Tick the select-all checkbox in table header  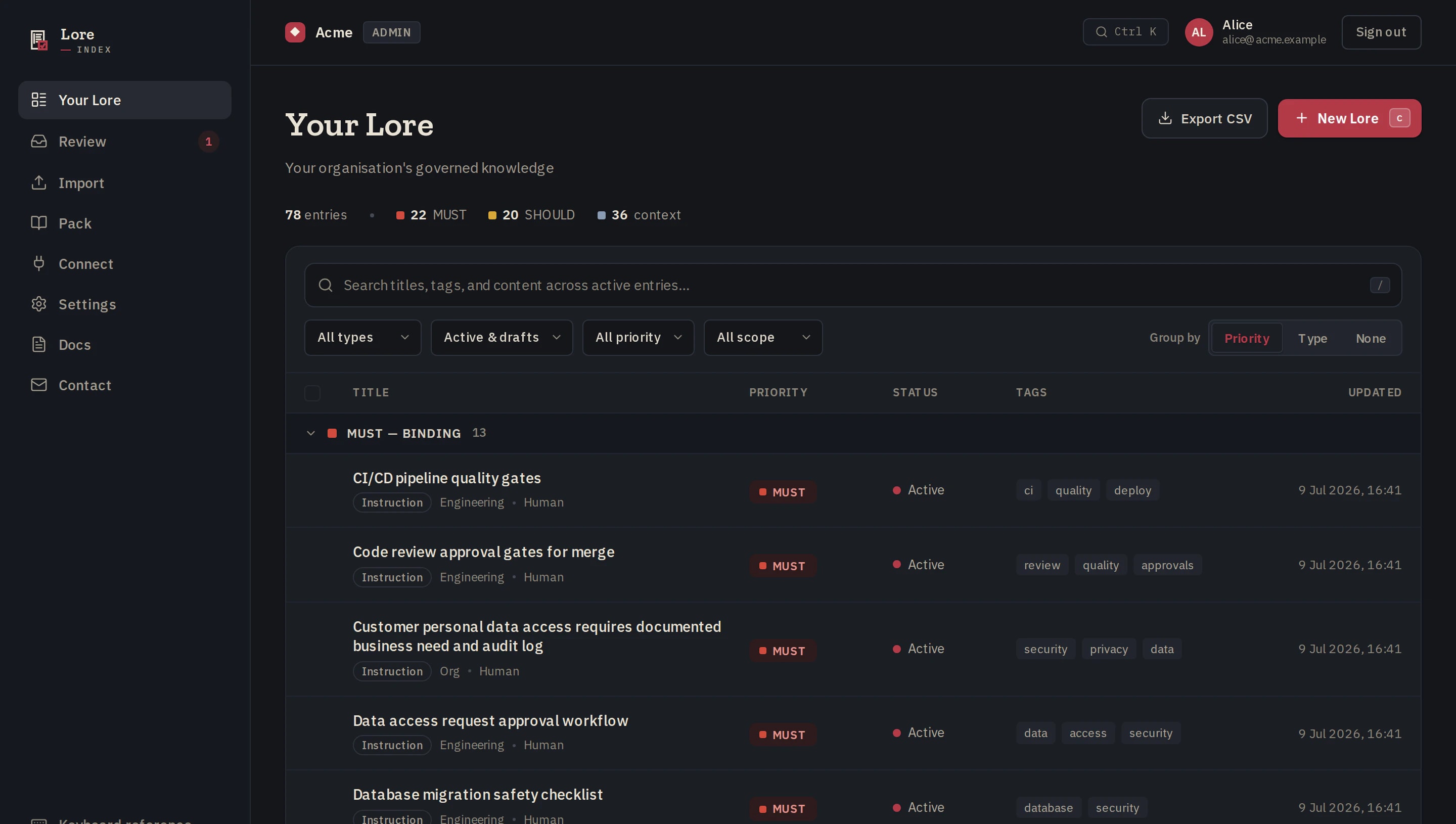[312, 393]
